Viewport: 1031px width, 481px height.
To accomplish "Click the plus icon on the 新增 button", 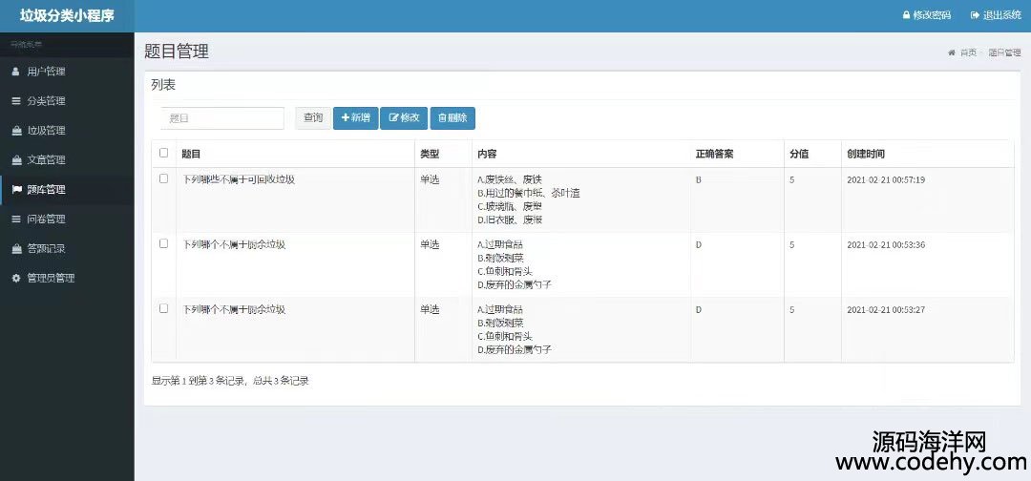I will (346, 117).
